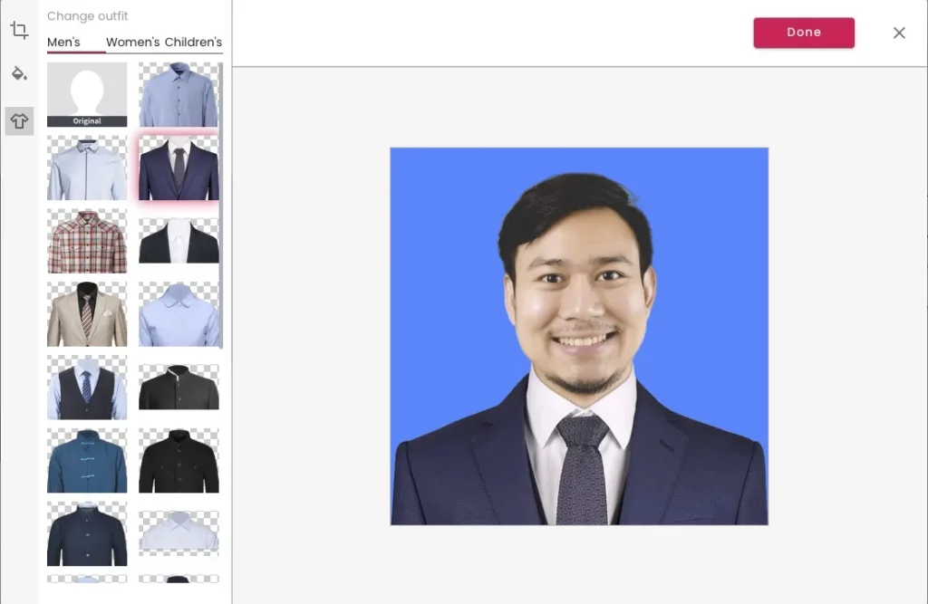The width and height of the screenshot is (928, 604).
Task: Click the Done button
Action: point(804,33)
